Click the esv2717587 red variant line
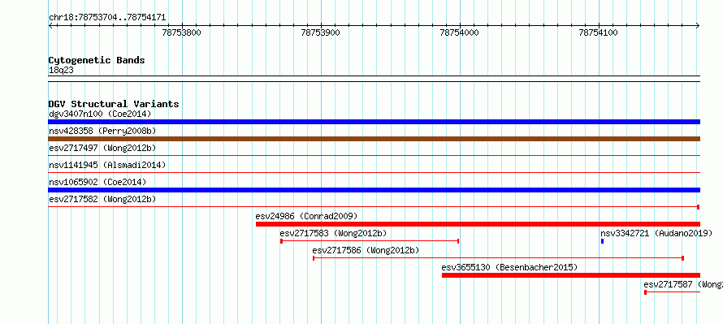Screen dimensions: 723x324 pyautogui.click(x=672, y=292)
